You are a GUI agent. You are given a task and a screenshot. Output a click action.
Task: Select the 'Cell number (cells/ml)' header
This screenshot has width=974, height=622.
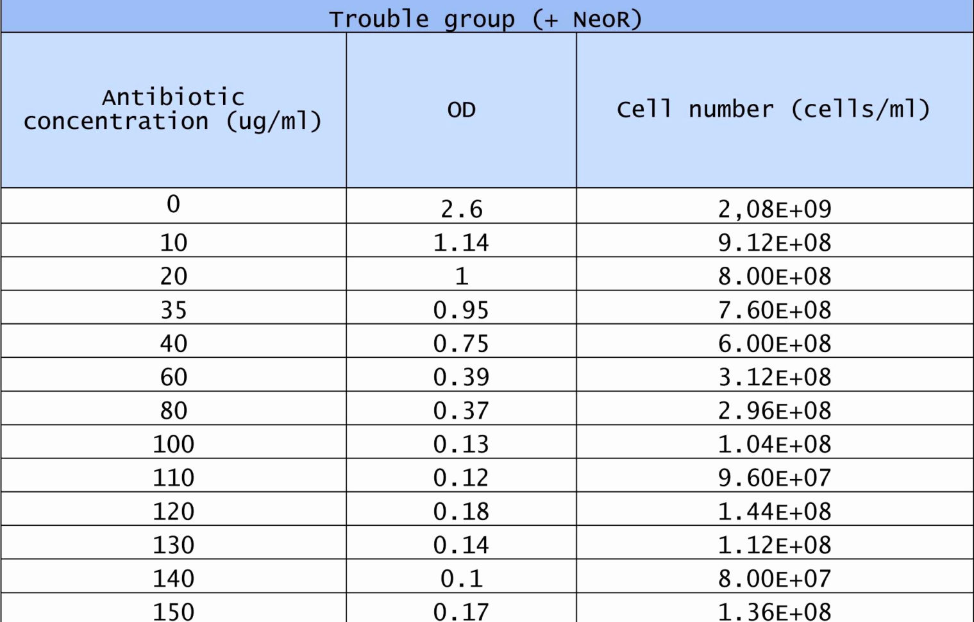coord(774,110)
